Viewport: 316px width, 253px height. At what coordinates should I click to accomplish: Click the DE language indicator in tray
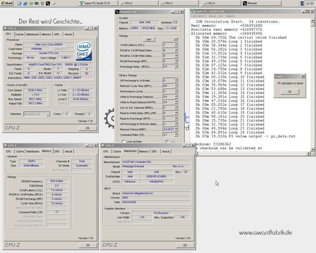(302, 4)
